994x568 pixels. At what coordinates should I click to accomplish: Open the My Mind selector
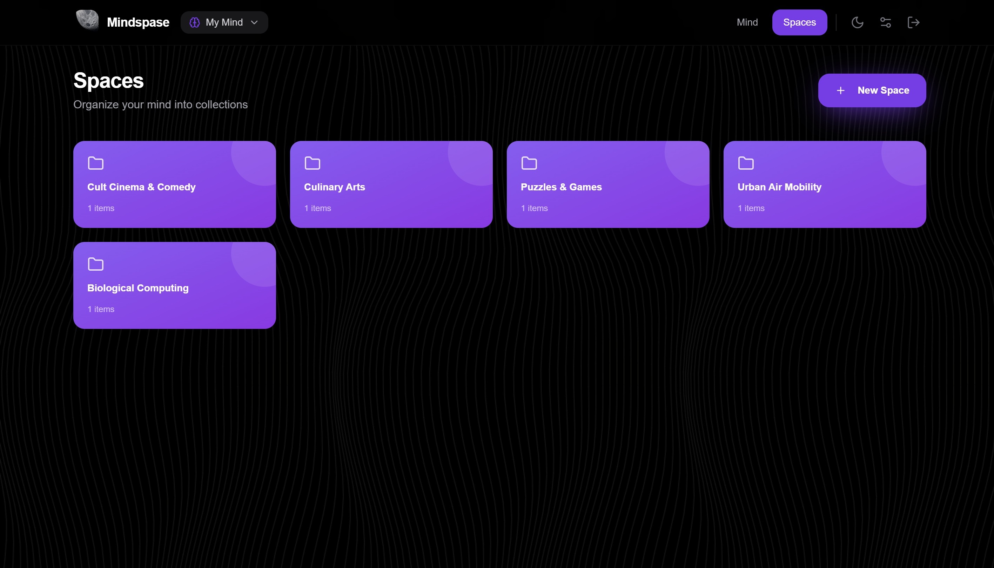pos(224,22)
